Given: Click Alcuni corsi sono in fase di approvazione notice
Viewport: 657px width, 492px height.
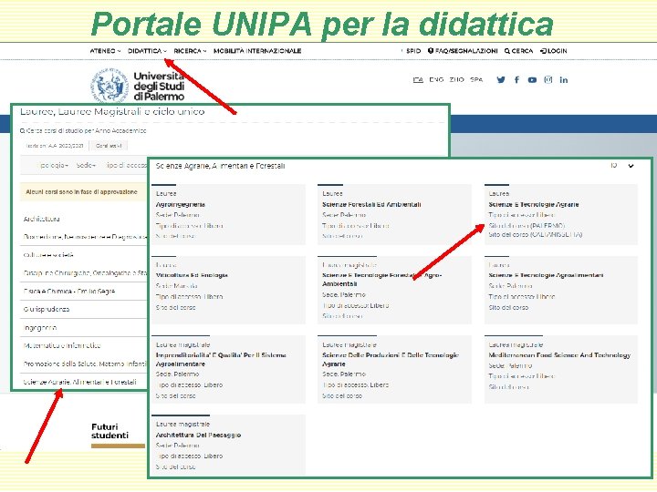Looking at the screenshot, I should point(82,192).
